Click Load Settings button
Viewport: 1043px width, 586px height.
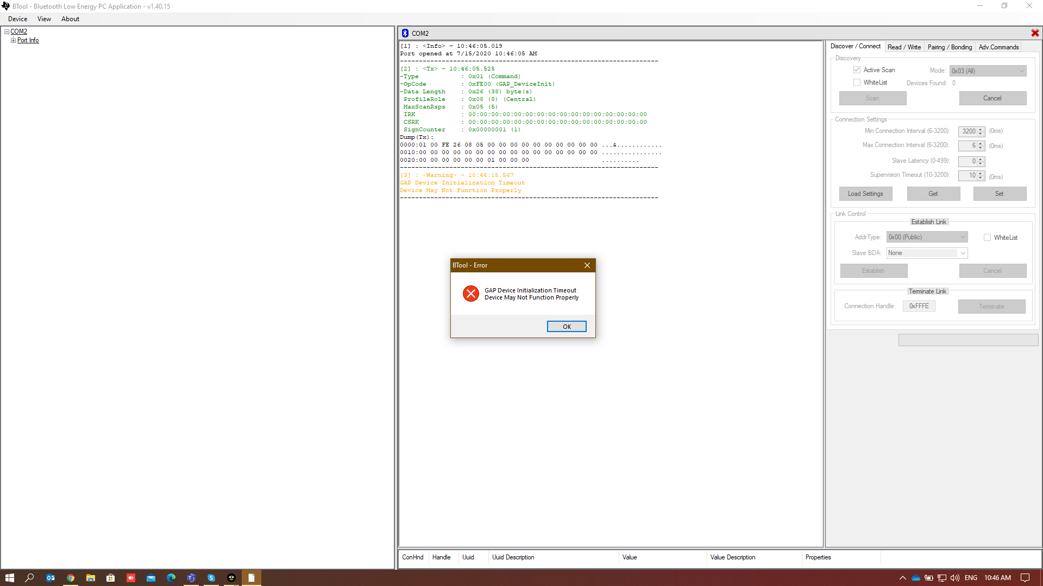point(865,194)
